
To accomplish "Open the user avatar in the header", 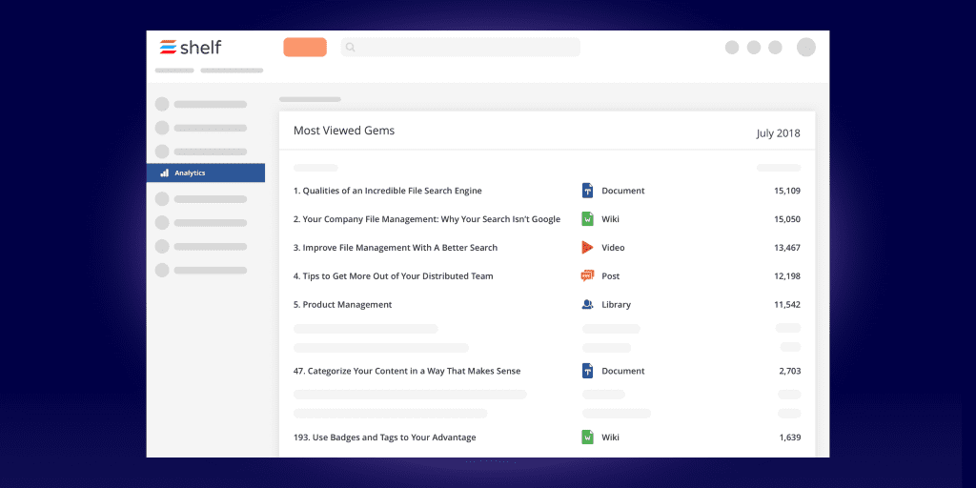I will point(806,48).
